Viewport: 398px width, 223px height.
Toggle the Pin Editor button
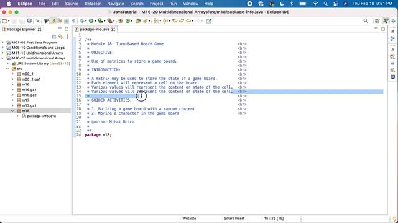coord(209,21)
